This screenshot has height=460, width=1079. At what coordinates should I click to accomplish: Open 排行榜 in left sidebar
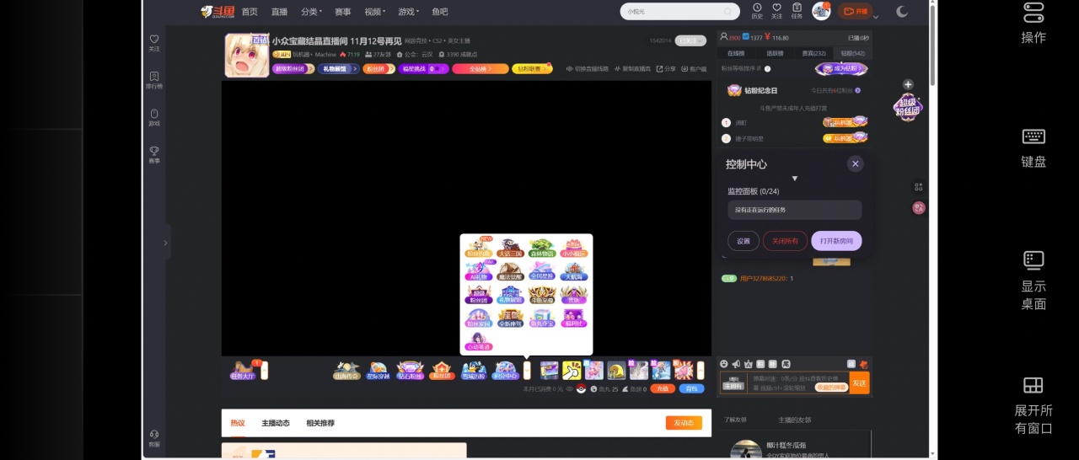pos(153,80)
